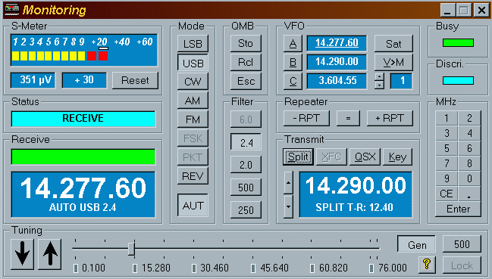Screen dimensions: 492x279
Task: Click MHz keypad digit 4
Action: 469,133
